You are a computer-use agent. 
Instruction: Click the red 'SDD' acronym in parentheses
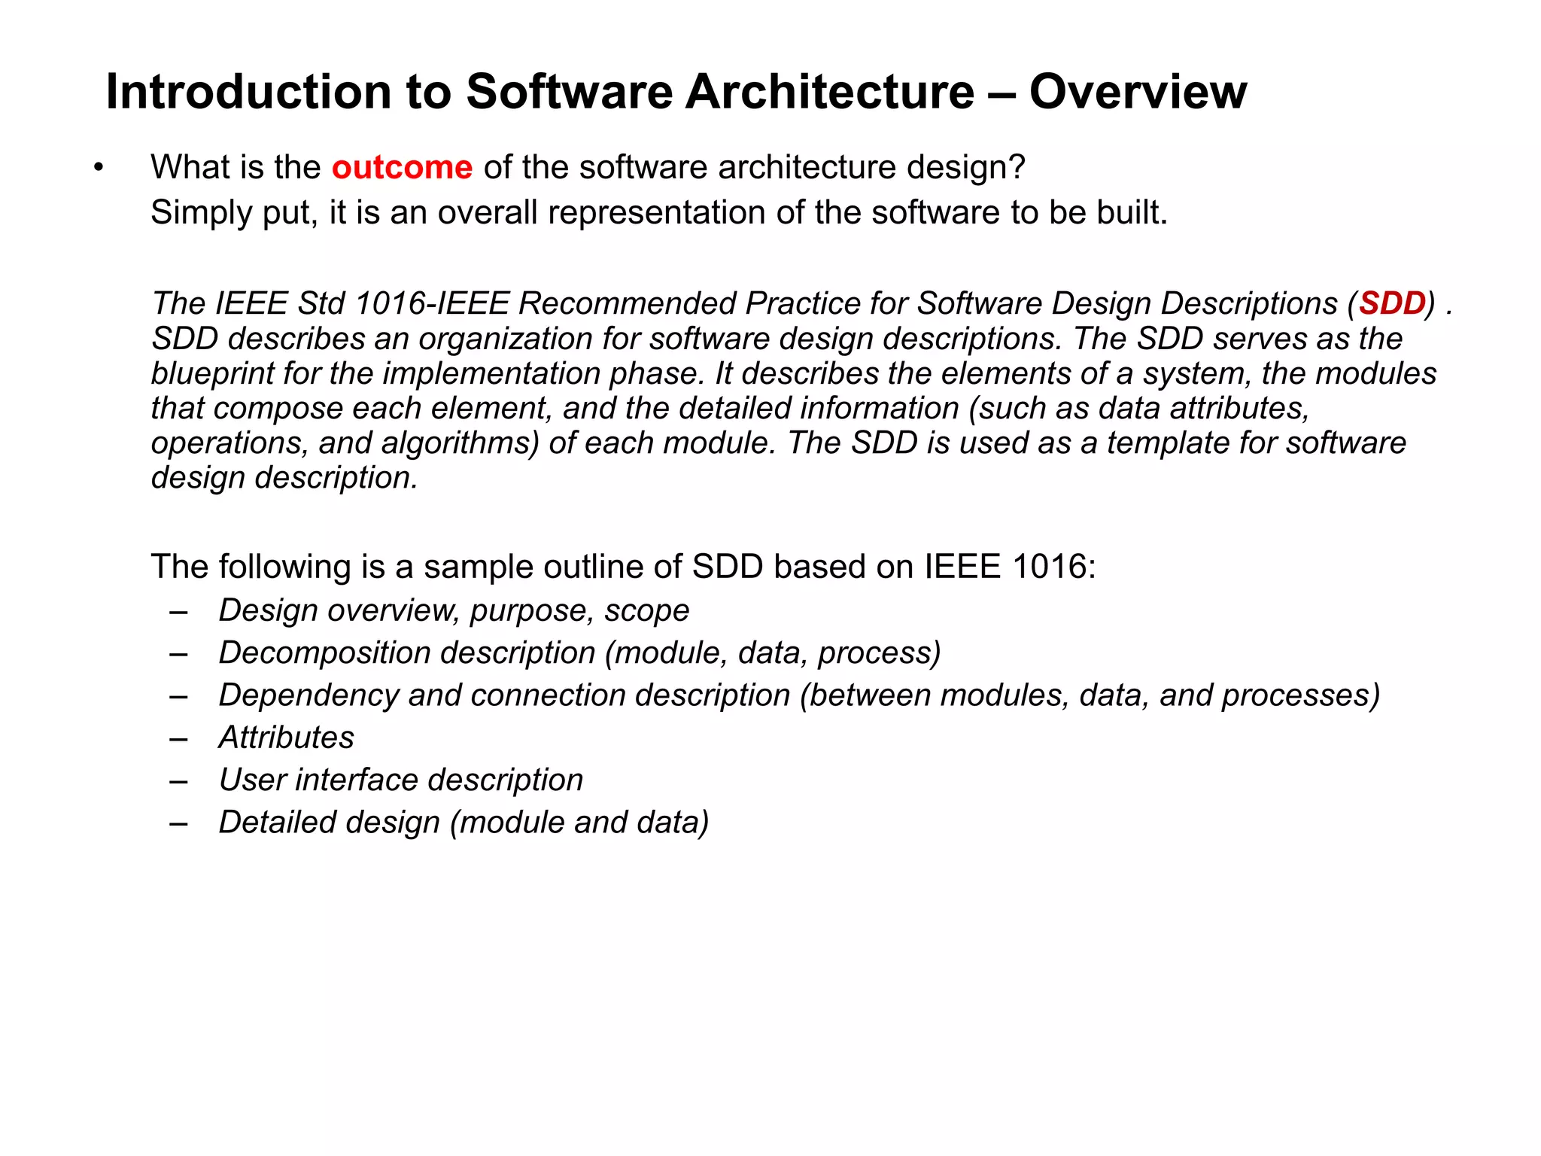(1392, 303)
